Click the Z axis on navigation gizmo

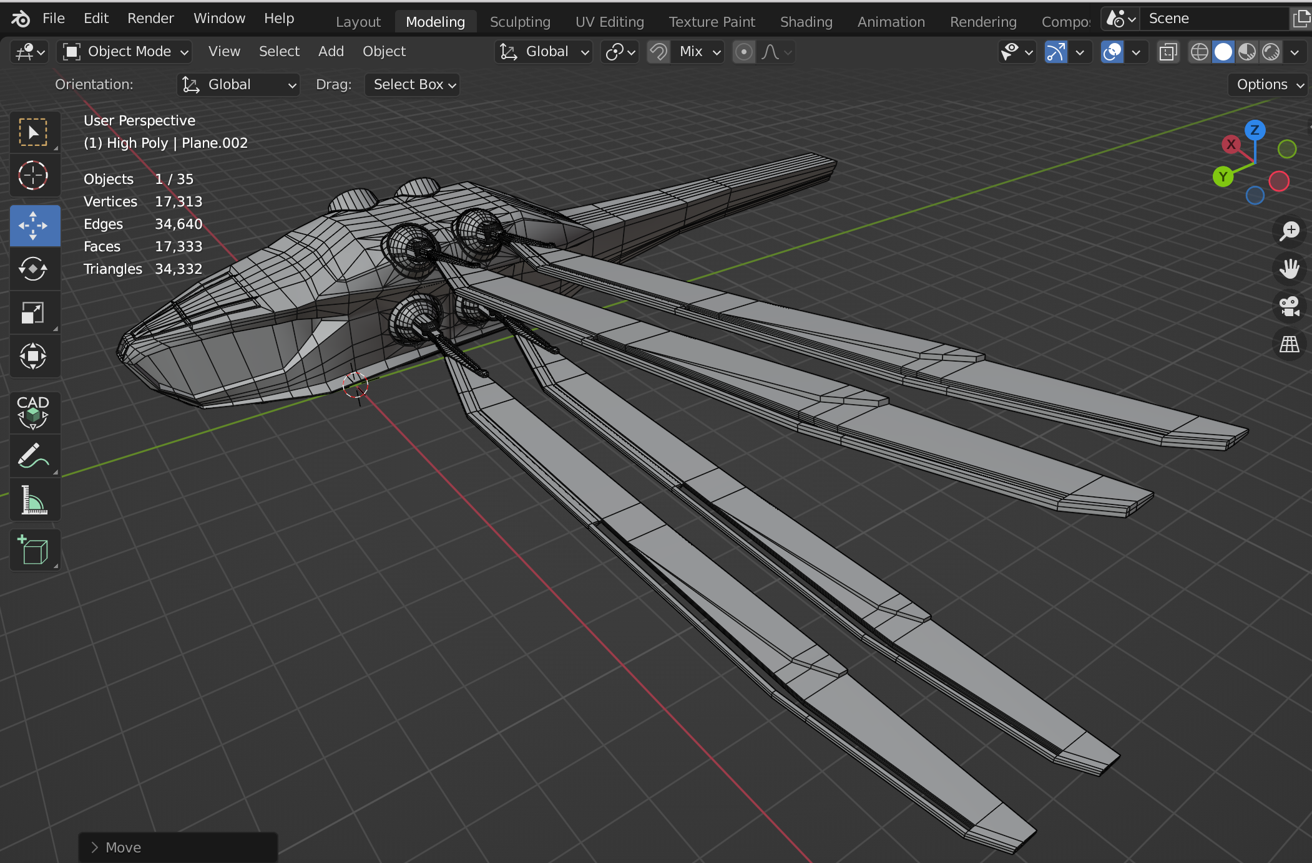tap(1255, 130)
